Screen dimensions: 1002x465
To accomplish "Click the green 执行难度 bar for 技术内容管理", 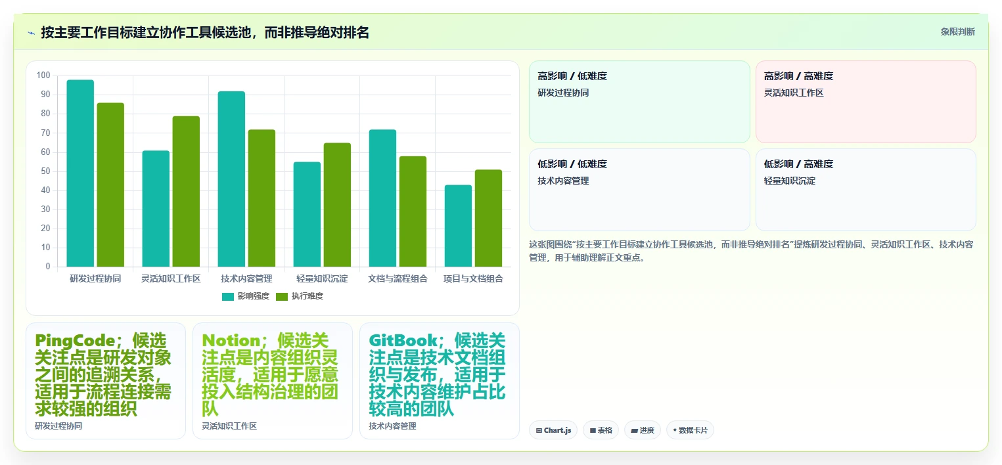I will pos(262,198).
